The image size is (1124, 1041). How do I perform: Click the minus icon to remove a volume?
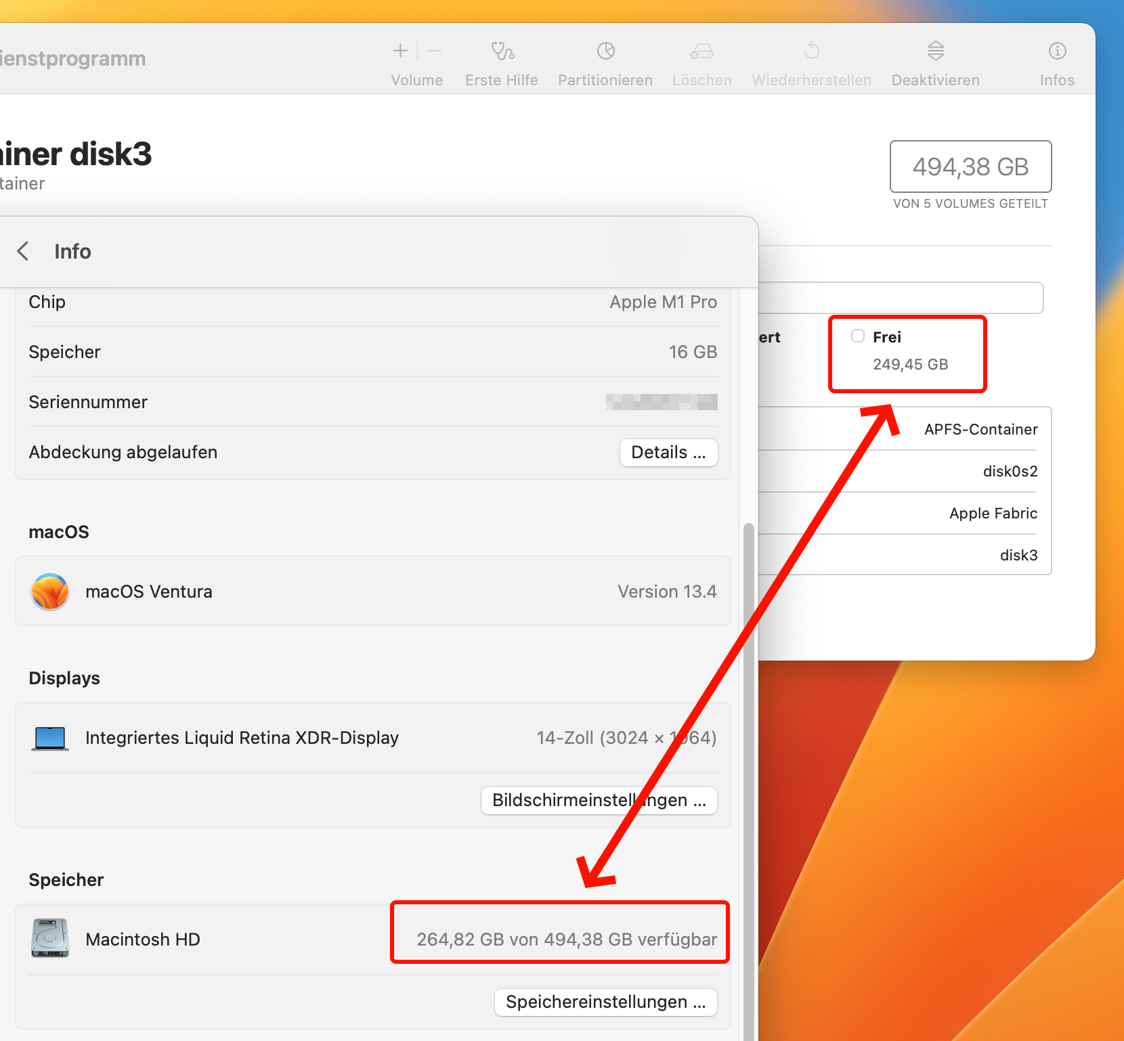(x=435, y=51)
